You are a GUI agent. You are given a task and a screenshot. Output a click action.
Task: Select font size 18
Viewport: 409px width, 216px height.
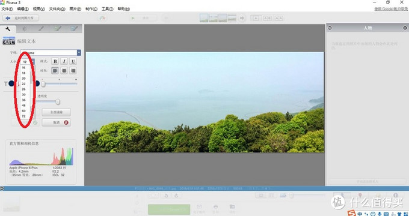click(23, 73)
